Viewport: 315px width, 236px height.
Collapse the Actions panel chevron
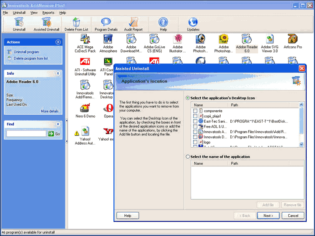tap(58, 42)
